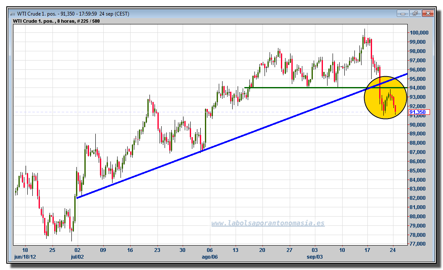
Task: Click the jul/02 date axis label
Action: 77,257
